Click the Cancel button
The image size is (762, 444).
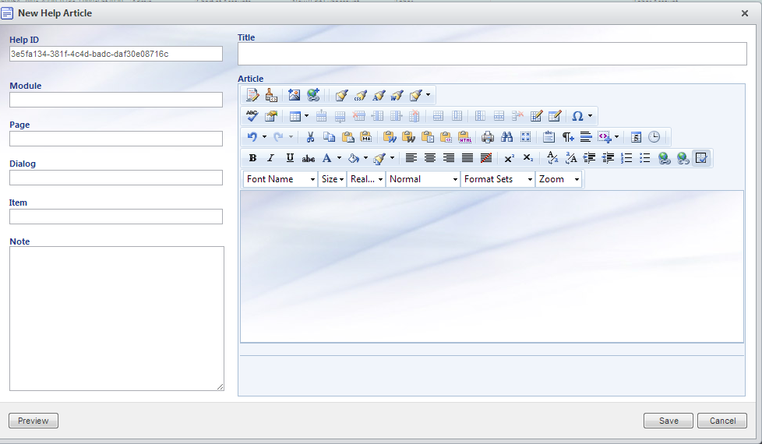[722, 421]
